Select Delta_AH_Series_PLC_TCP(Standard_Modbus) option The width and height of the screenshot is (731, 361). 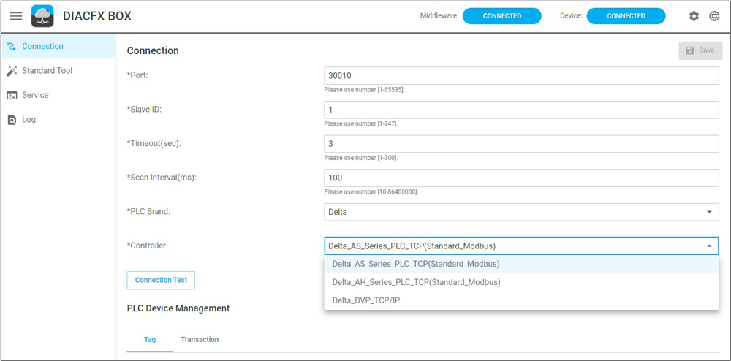pyautogui.click(x=416, y=282)
